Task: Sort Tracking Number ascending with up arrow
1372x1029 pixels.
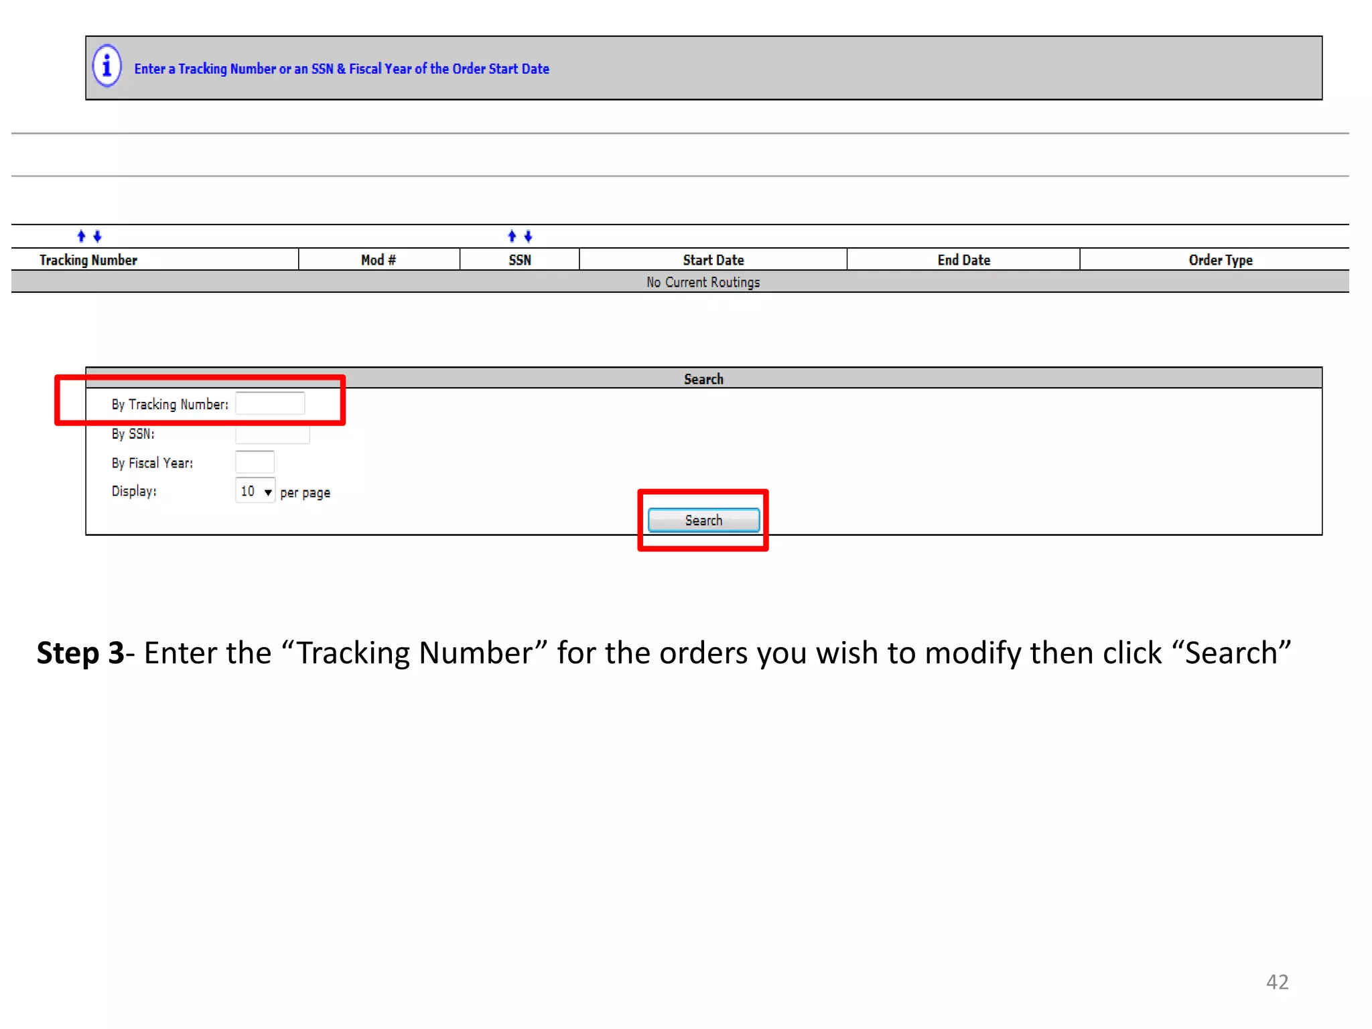Action: [82, 236]
